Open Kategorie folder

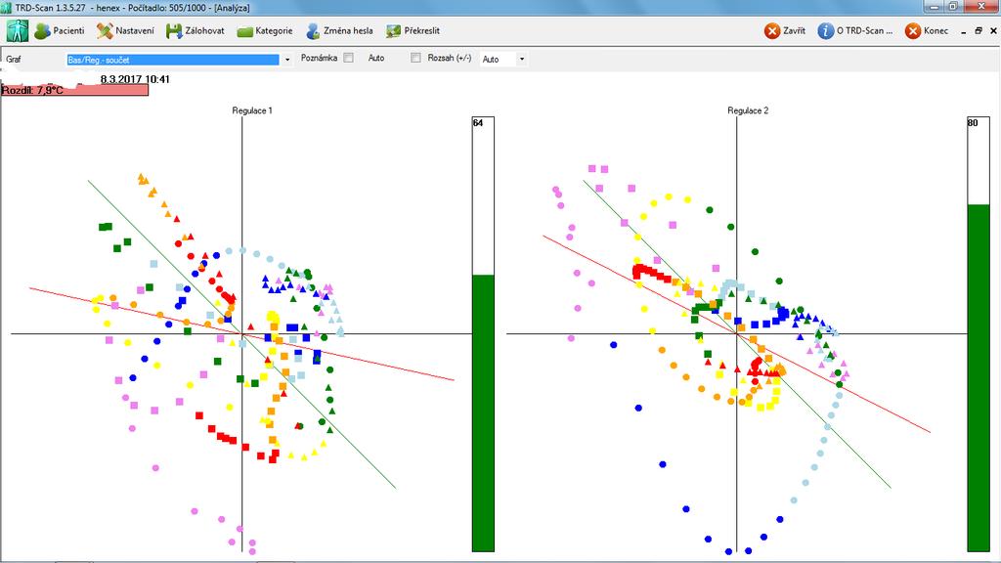[265, 30]
